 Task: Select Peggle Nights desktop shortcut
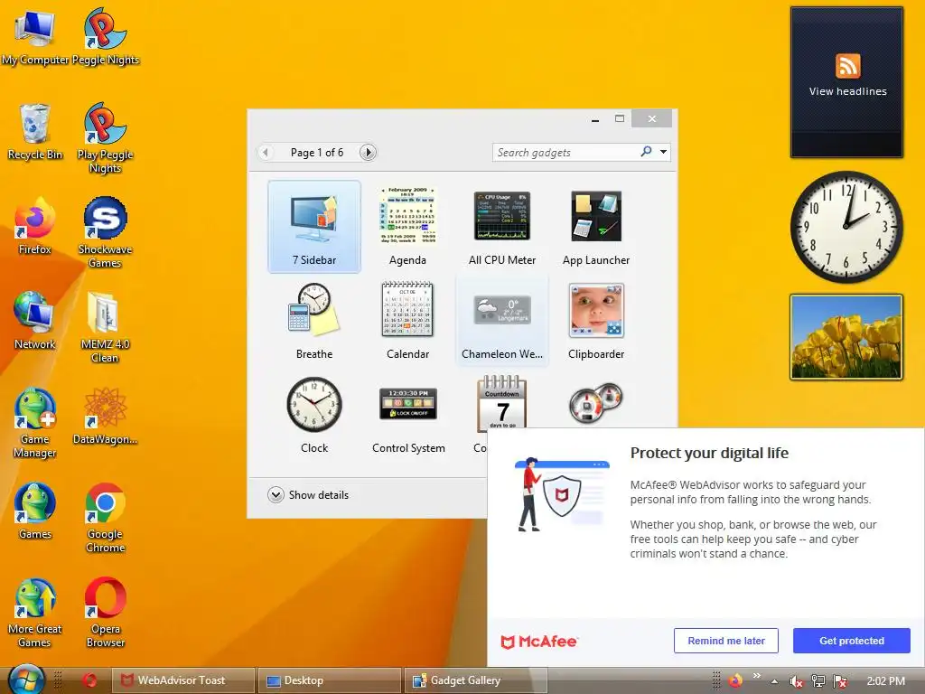(105, 36)
